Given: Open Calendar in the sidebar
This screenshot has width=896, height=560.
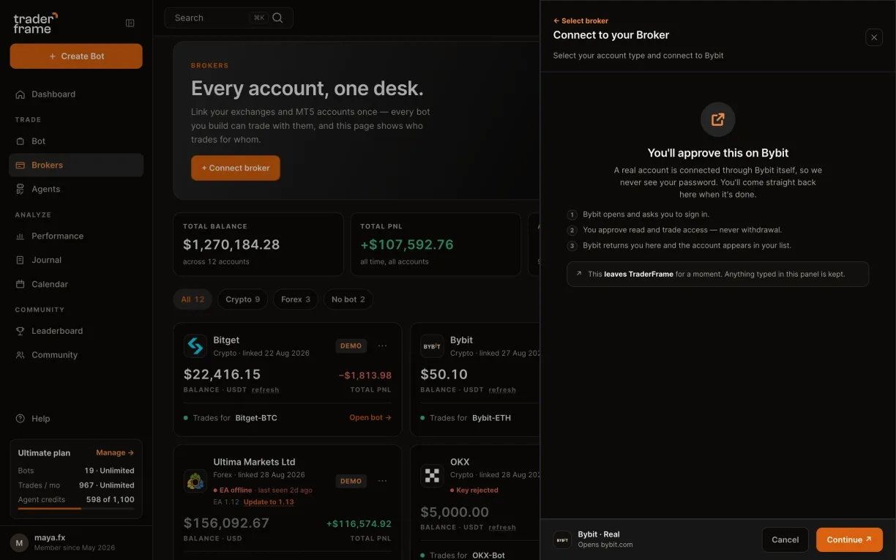Looking at the screenshot, I should [76, 284].
